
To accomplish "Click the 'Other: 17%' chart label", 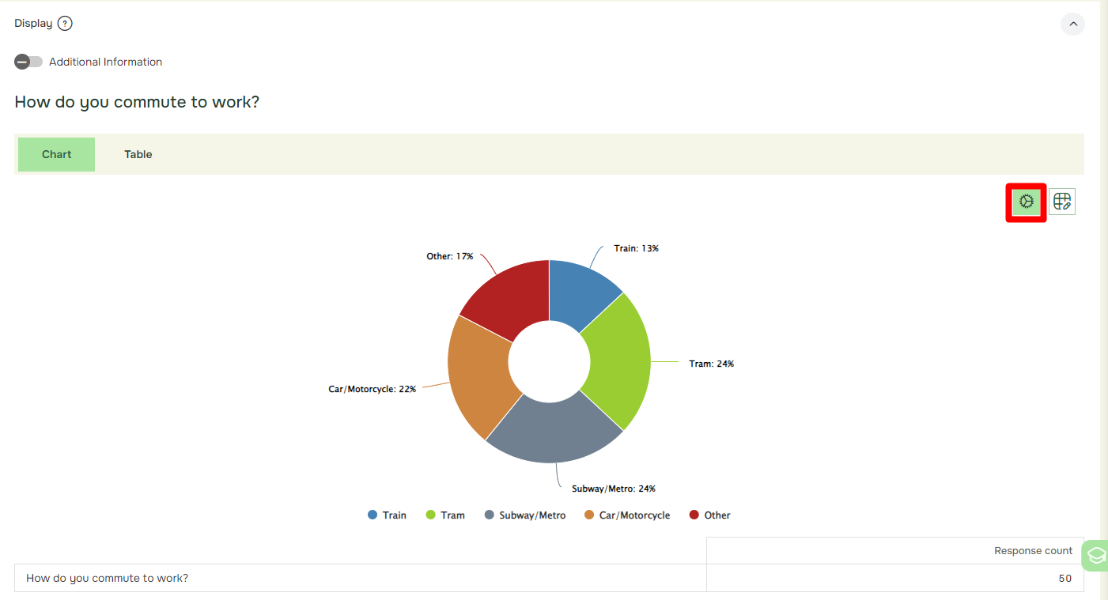I will (450, 256).
